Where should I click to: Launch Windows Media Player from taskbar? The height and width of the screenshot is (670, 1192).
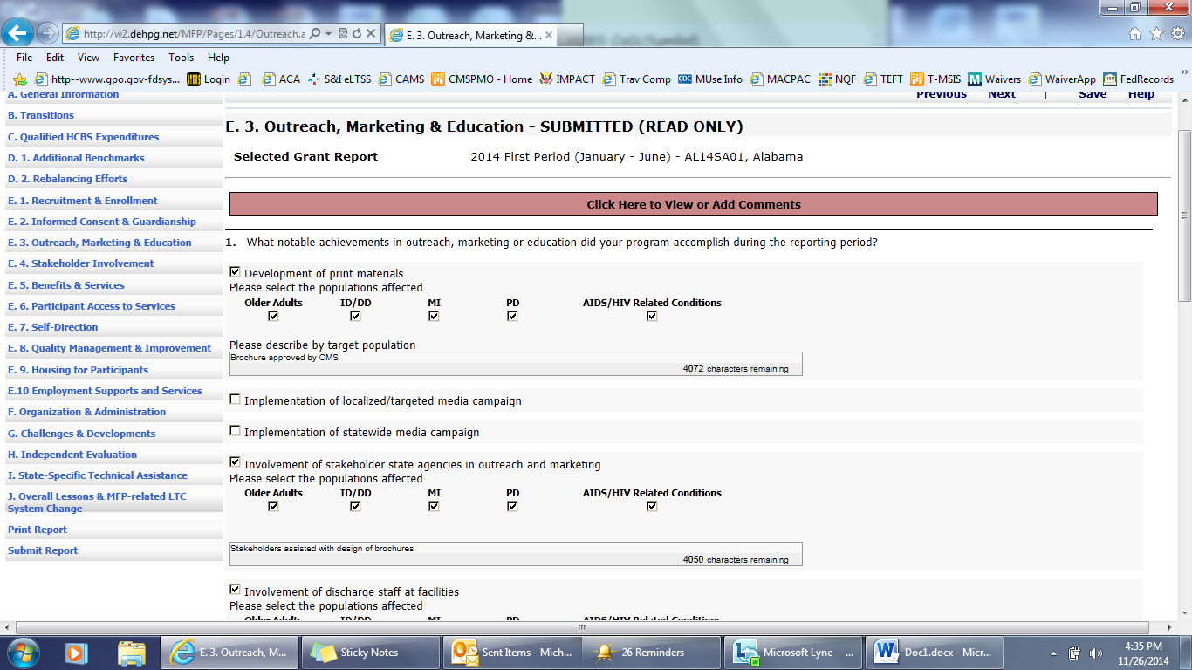[x=75, y=652]
